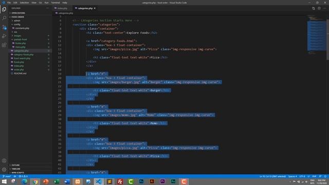Open the Help menu

[65, 3]
